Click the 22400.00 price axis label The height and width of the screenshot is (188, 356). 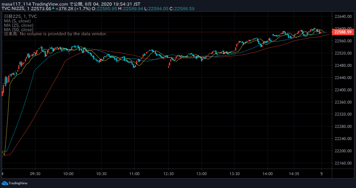(343, 90)
